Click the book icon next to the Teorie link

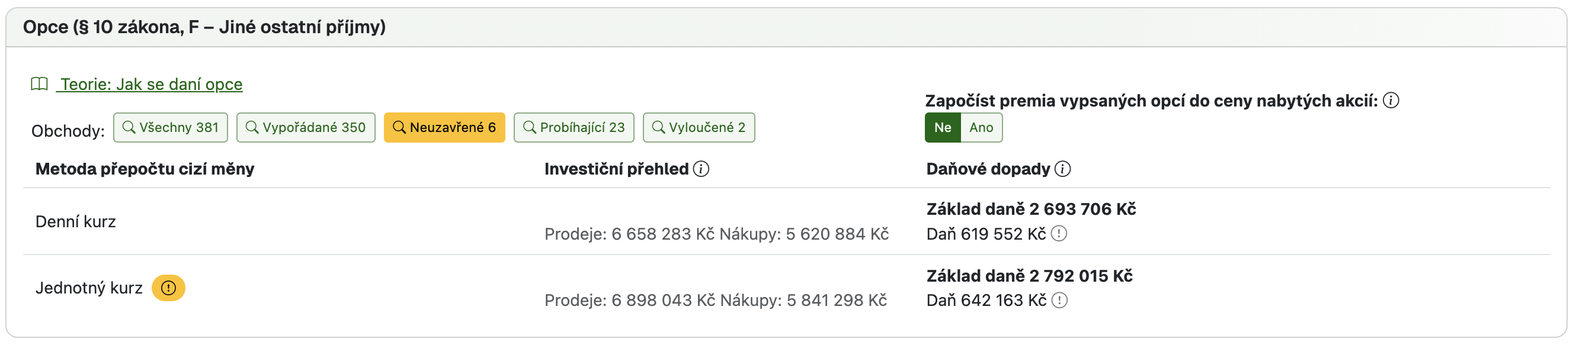point(40,84)
